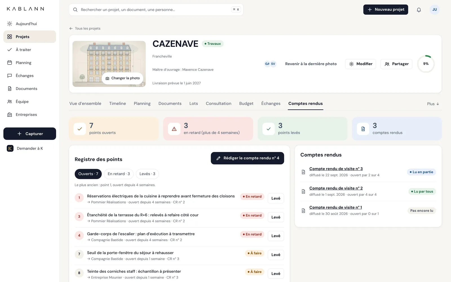Expand the Plus tab overflow menu
The image size is (451, 282).
[x=433, y=104]
